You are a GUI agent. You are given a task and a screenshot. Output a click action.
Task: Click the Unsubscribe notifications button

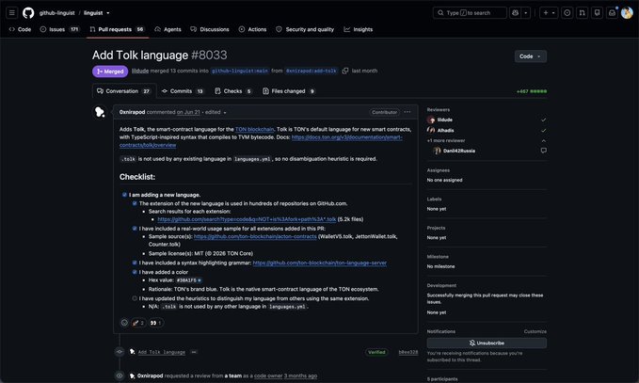487,343
